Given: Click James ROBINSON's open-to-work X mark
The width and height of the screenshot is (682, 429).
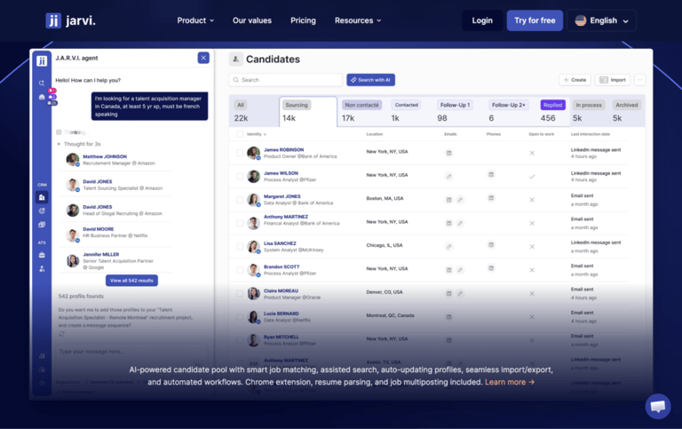Looking at the screenshot, I should 532,153.
